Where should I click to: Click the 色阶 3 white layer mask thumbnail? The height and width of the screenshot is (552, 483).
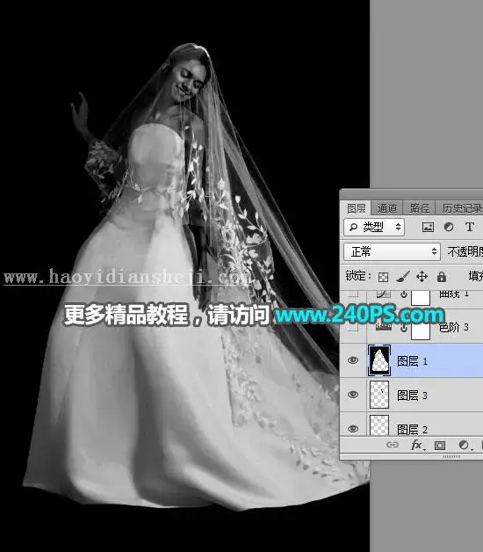point(421,330)
